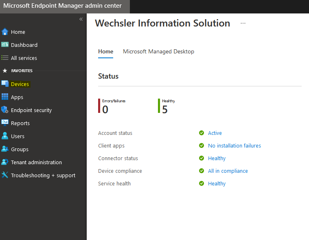Screen dimensions: 309x240
Task: Open the All services list icon
Action: (x=5, y=58)
